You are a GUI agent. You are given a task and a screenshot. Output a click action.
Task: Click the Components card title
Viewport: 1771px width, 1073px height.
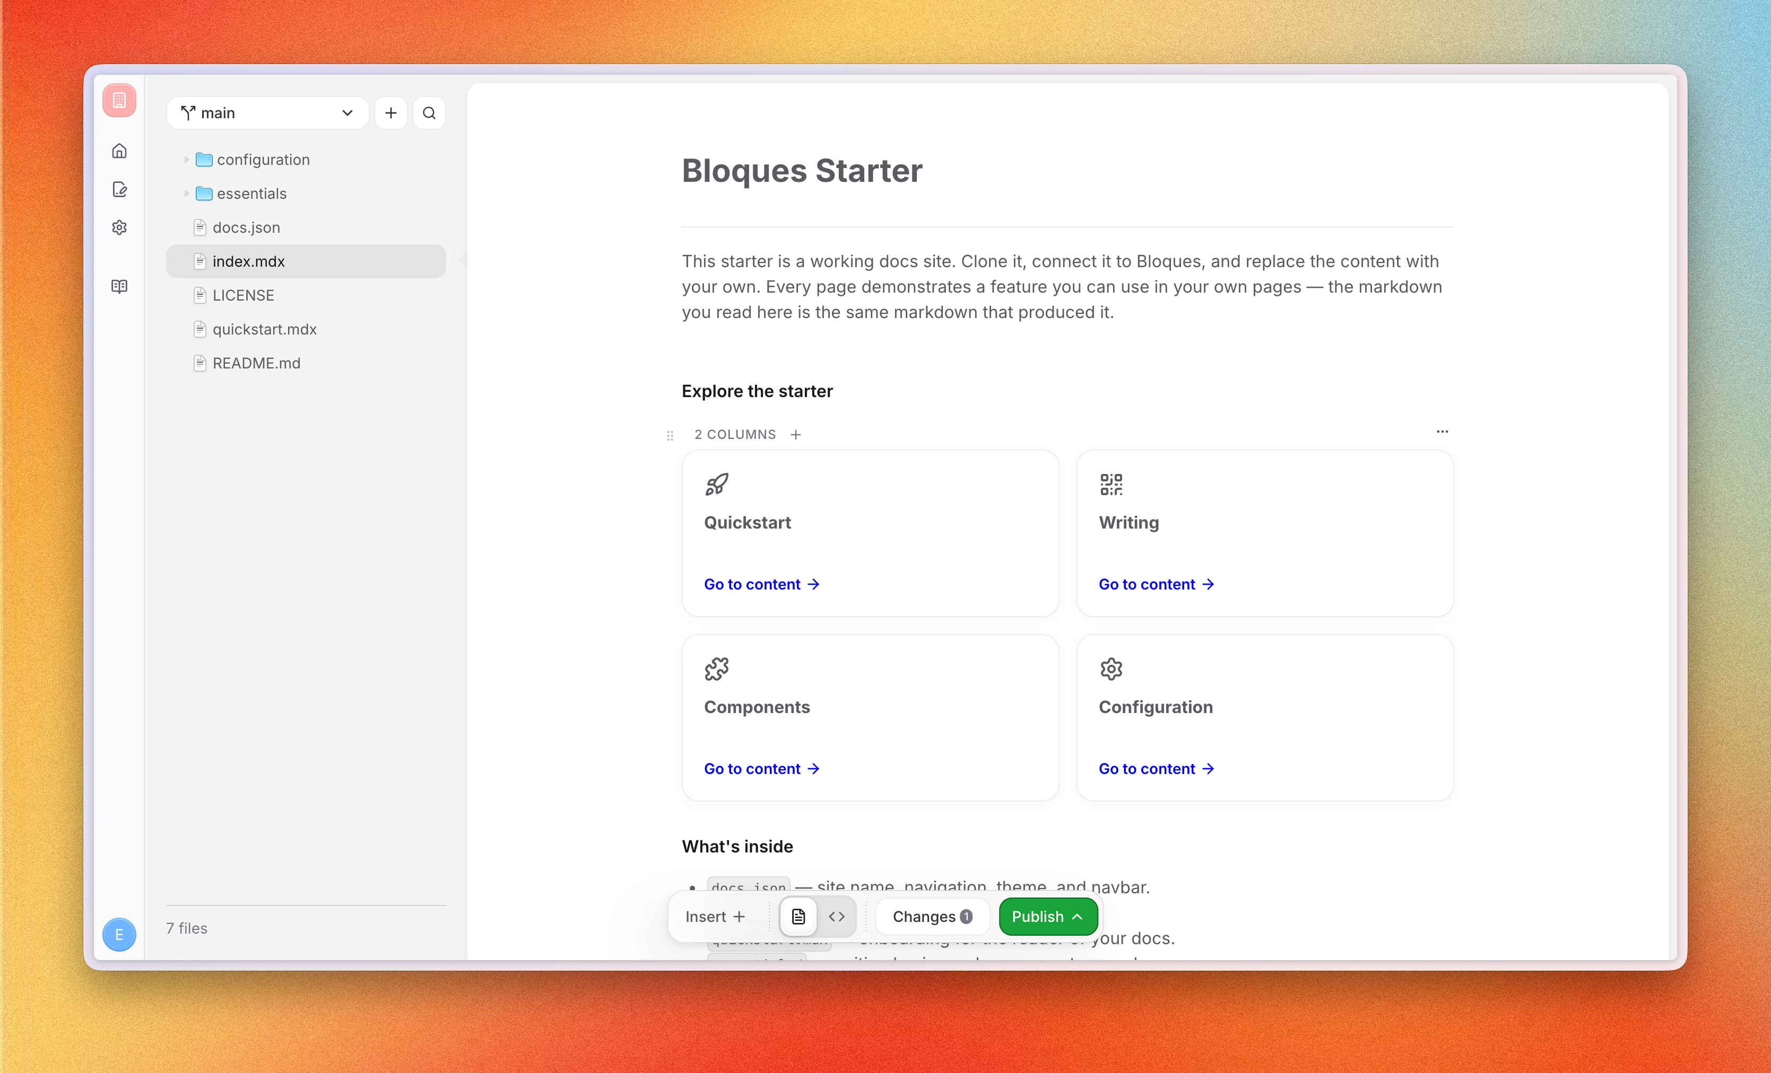(757, 707)
